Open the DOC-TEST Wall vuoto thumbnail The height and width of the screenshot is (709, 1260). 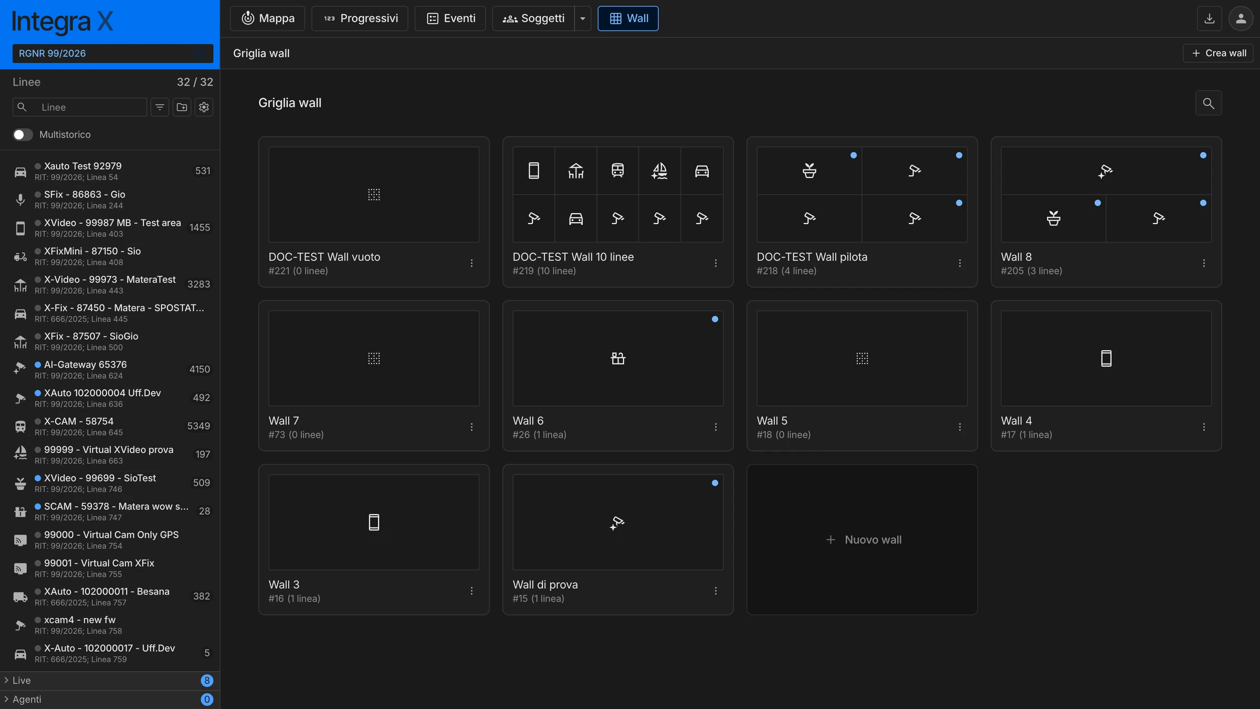tap(374, 194)
